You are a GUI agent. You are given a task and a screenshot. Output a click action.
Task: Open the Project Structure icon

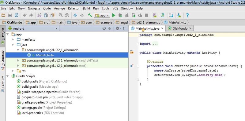coord(171,15)
